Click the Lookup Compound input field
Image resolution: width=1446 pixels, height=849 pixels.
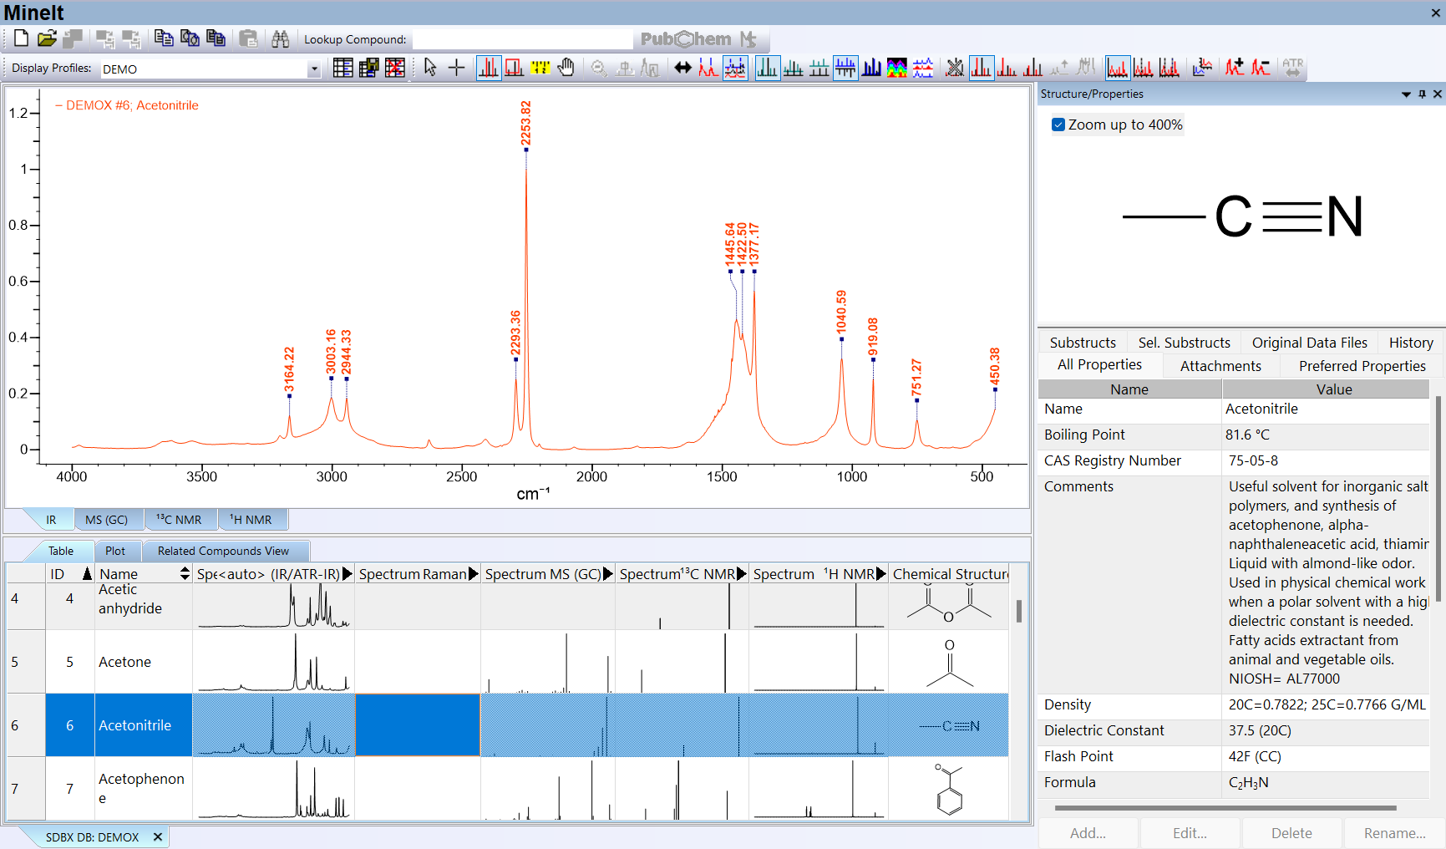tap(522, 39)
